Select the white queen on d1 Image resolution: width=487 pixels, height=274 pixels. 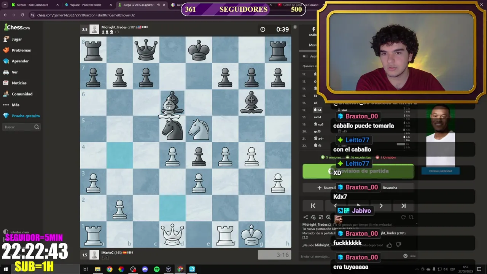tap(172, 234)
